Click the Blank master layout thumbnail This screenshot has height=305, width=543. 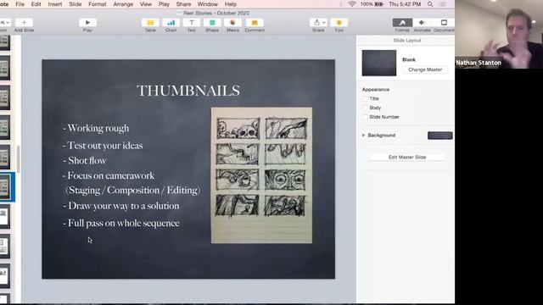tap(379, 63)
